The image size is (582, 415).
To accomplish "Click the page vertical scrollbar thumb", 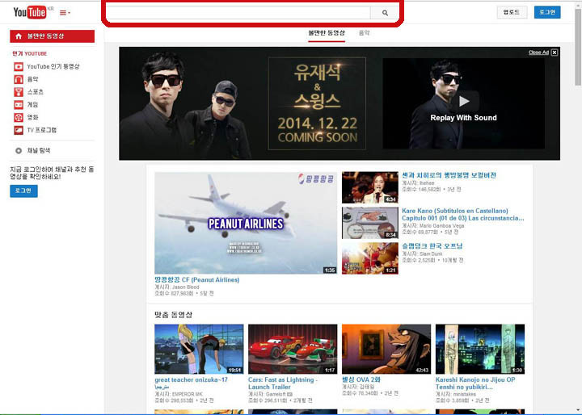I will click(x=578, y=48).
